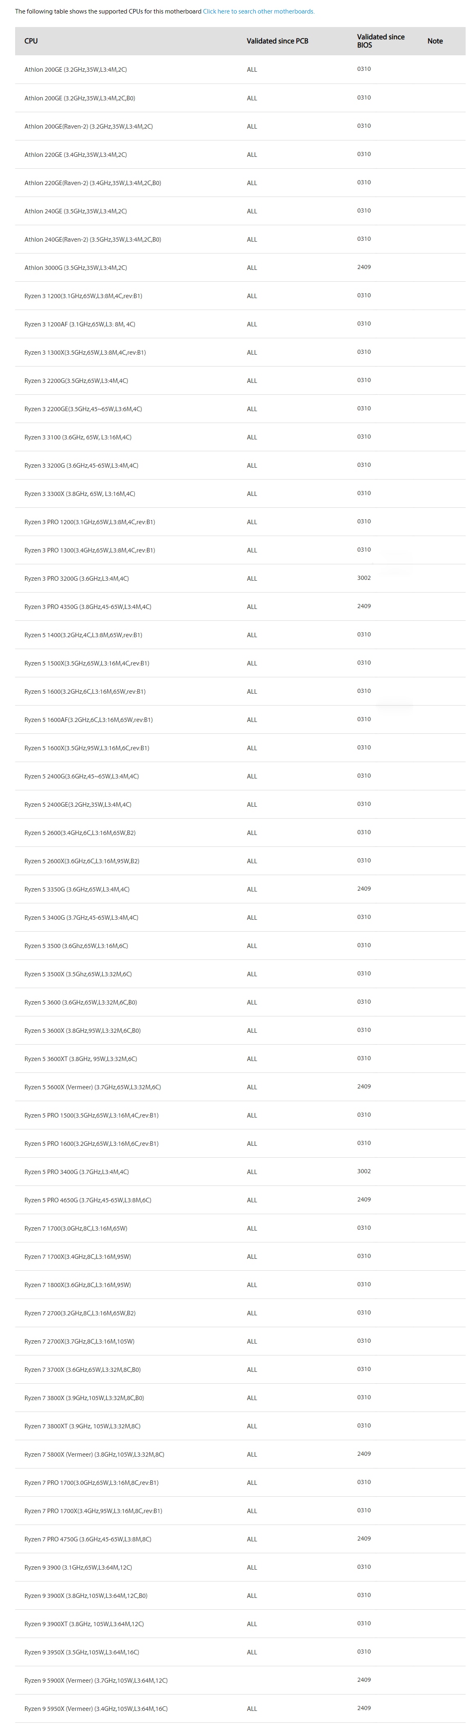Select the Athlon 3000G row
Image resolution: width=473 pixels, height=1733 pixels.
240,268
